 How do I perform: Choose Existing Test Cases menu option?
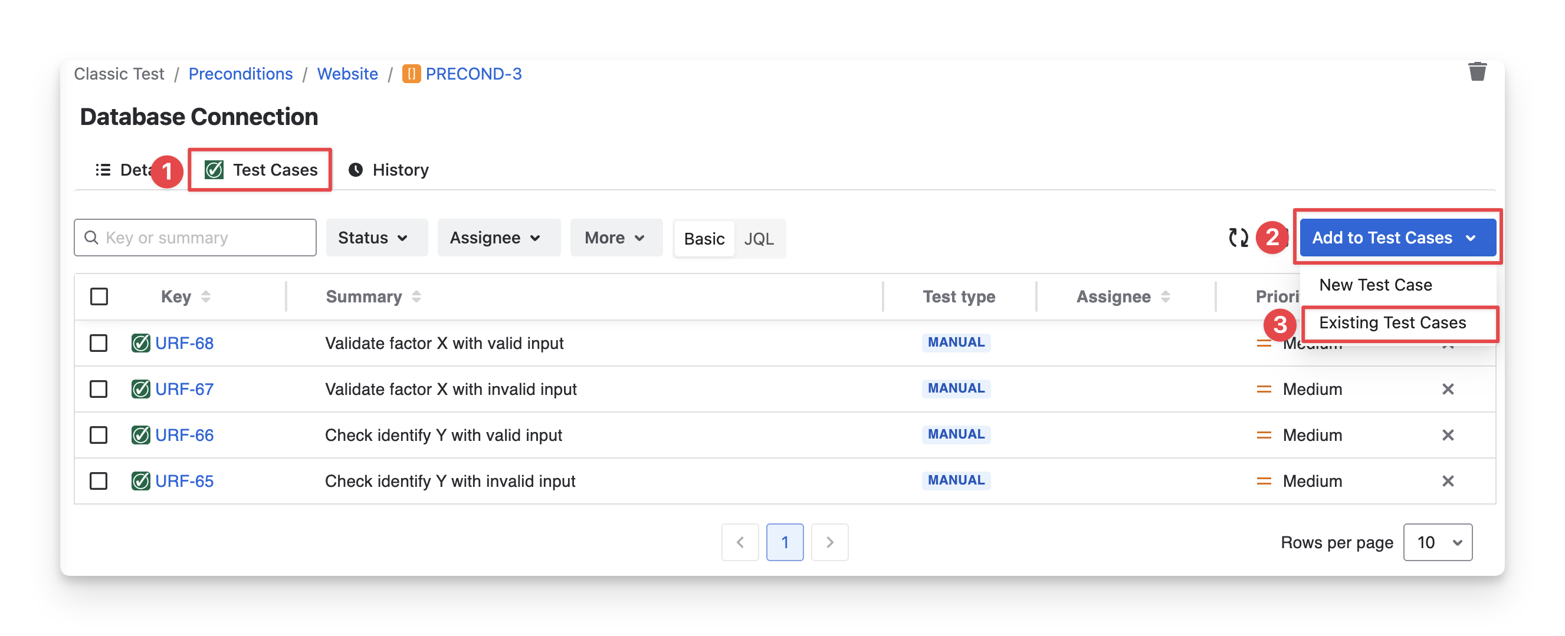pyautogui.click(x=1392, y=323)
